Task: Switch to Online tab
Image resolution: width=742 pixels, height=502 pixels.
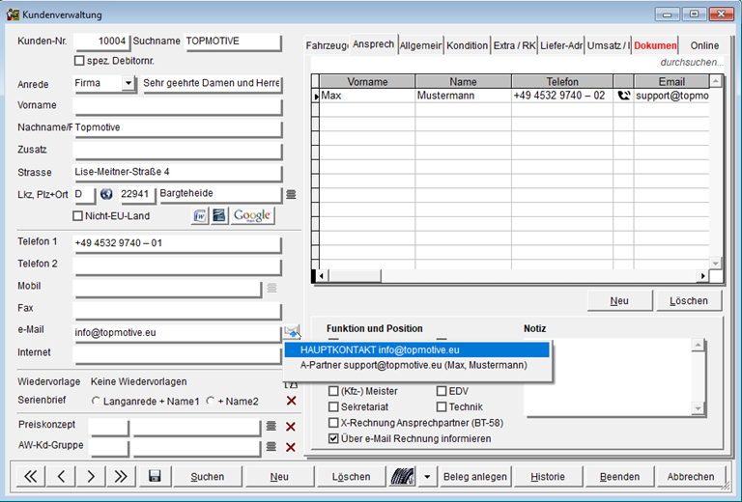Action: click(704, 45)
